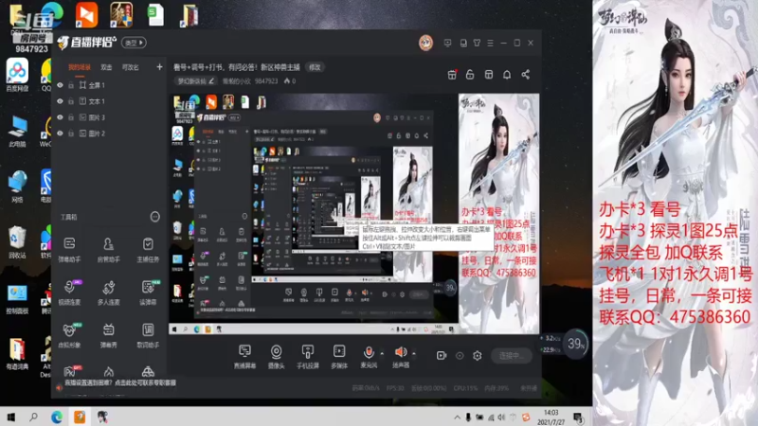Add 手机投屏 phone casting source
Viewport: 758px width, 426px height.
(x=307, y=357)
